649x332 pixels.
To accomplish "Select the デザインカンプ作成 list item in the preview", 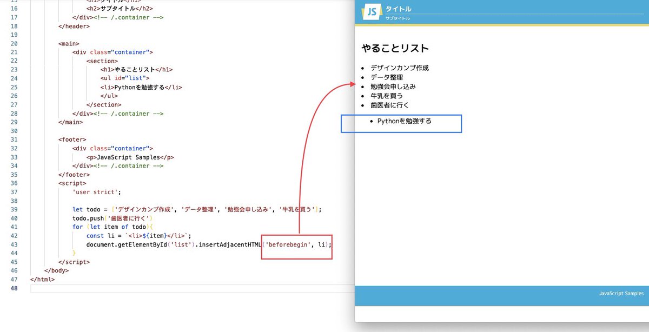I will point(400,68).
